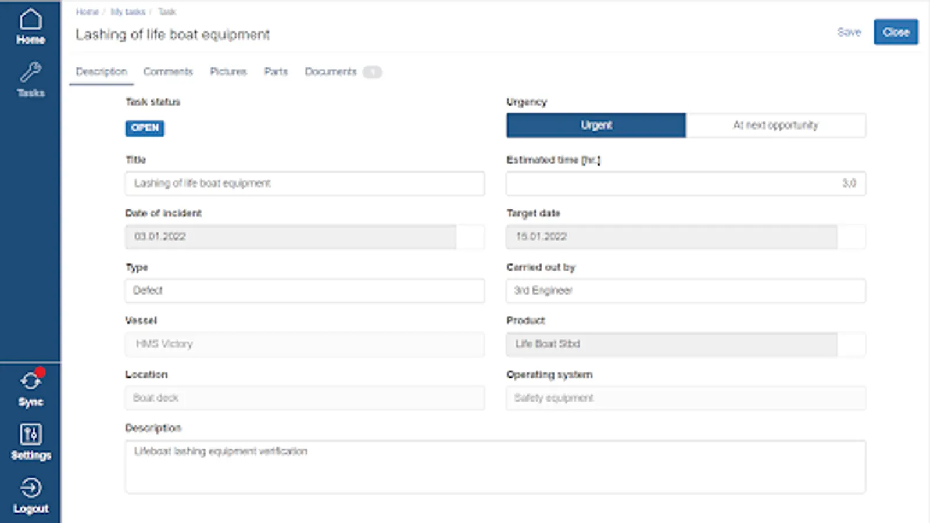Click the Logout arrow icon
Viewport: 930px width, 523px height.
[31, 488]
